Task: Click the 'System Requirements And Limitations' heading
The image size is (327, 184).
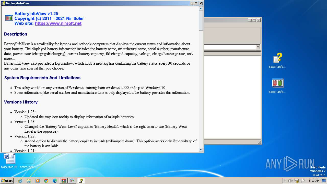Action: pyautogui.click(x=42, y=78)
